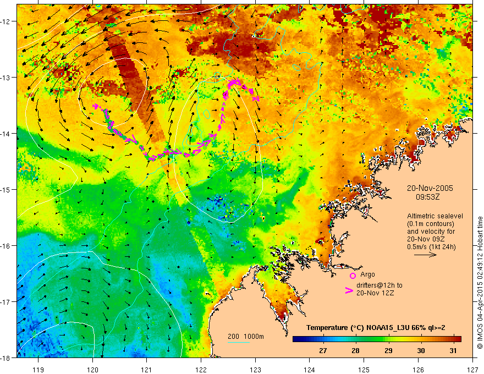Click the magenta drifter arrow legend symbol
Viewport: 484px width, 374px height.
tap(349, 290)
